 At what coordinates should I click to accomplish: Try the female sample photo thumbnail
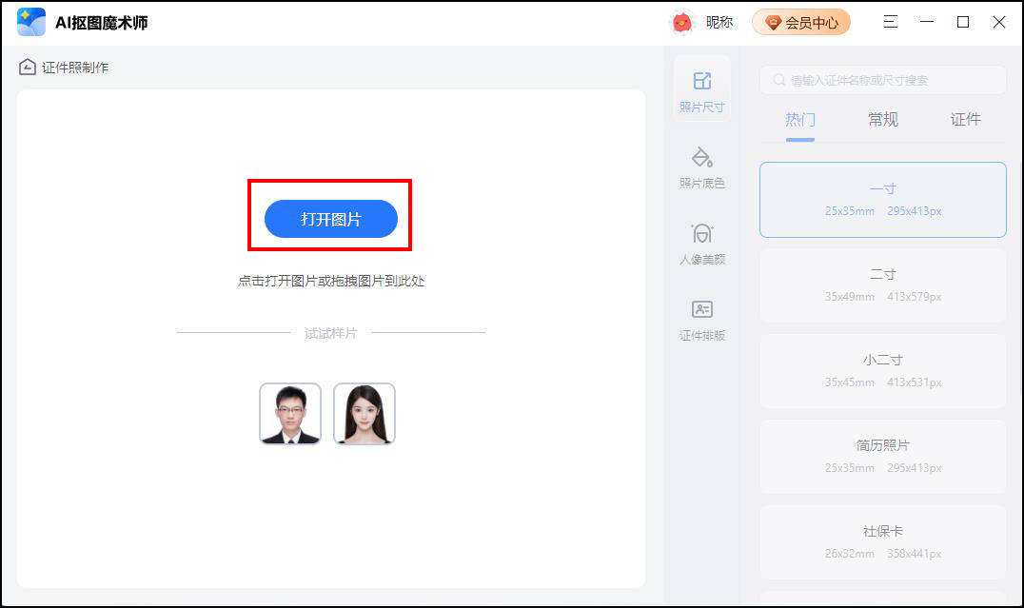point(364,413)
